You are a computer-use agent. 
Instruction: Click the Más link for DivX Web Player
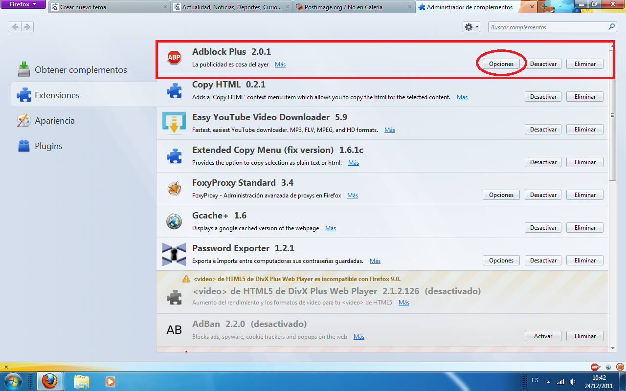(404, 303)
